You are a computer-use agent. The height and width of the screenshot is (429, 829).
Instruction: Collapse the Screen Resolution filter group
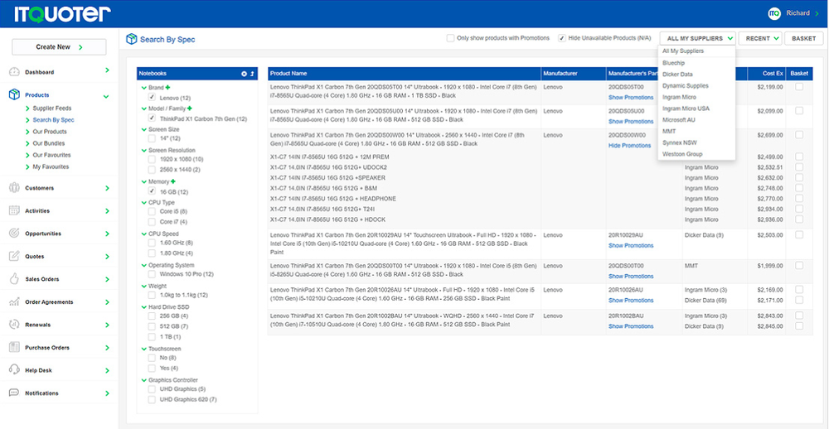tap(143, 151)
